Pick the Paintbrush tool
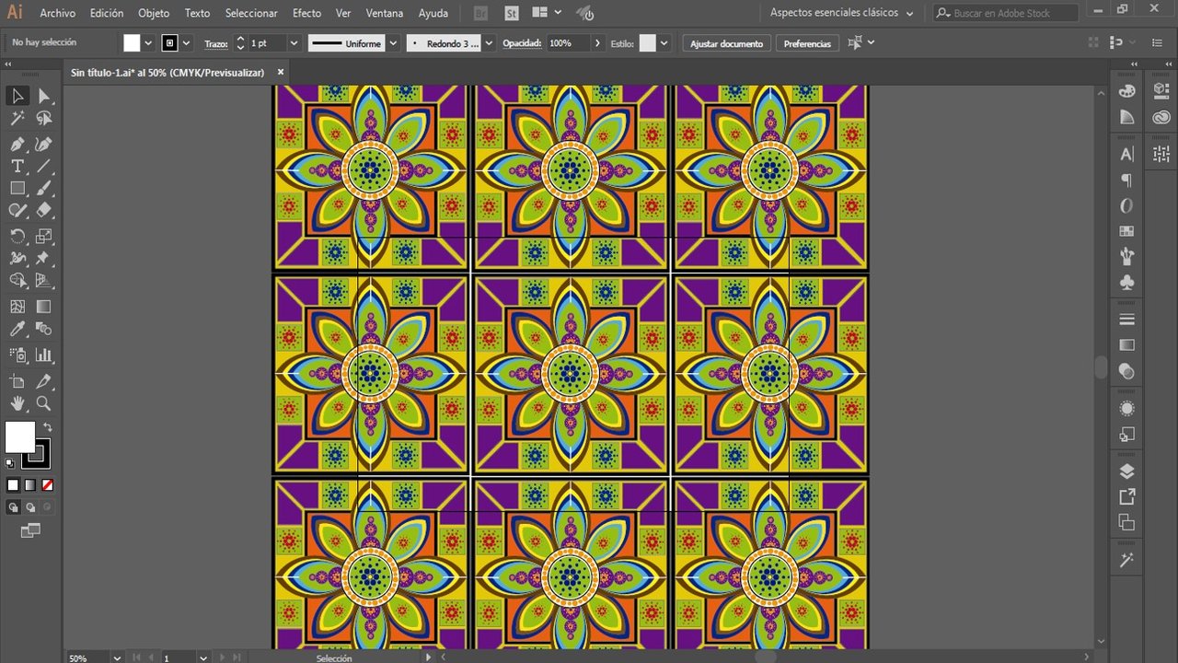 pyautogui.click(x=43, y=188)
